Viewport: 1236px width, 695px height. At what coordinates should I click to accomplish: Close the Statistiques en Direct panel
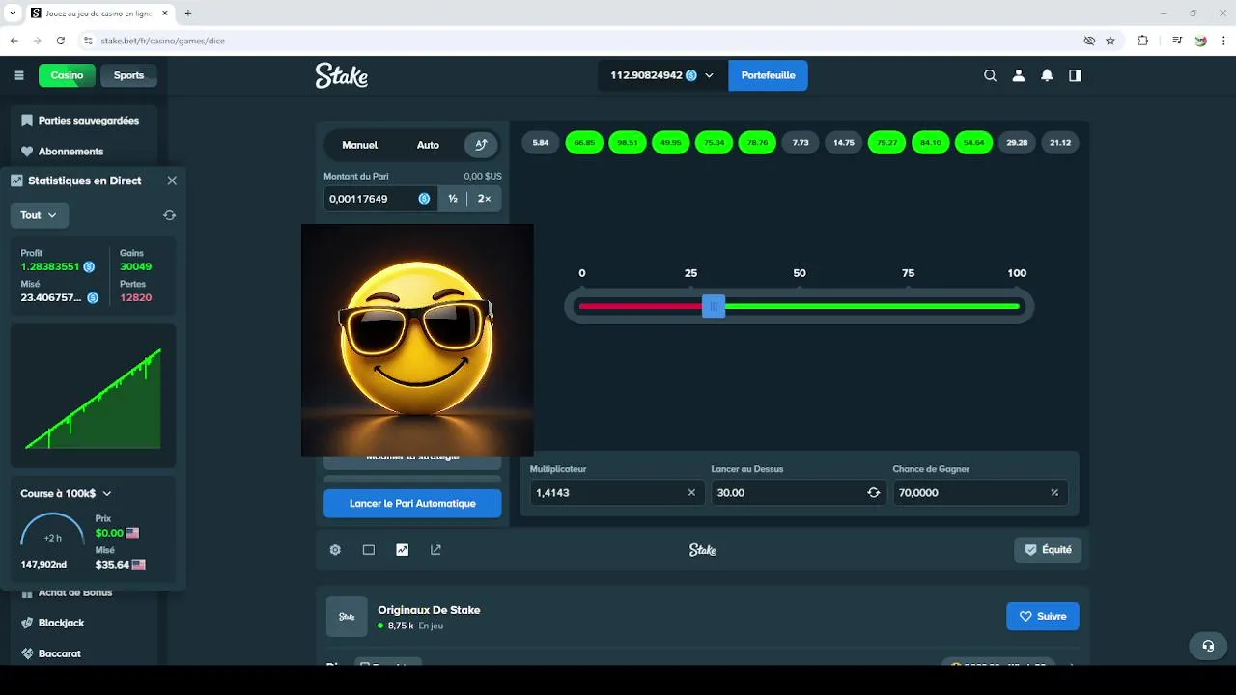tap(172, 181)
